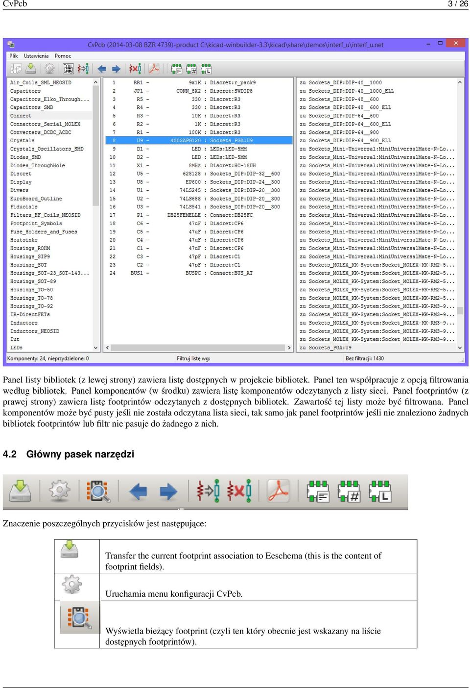470x688 pixels.
Task: Click status text Bez filtracji: 1430
Action: [x=365, y=358]
